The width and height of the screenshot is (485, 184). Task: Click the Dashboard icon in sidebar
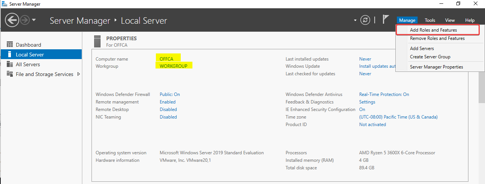point(10,45)
